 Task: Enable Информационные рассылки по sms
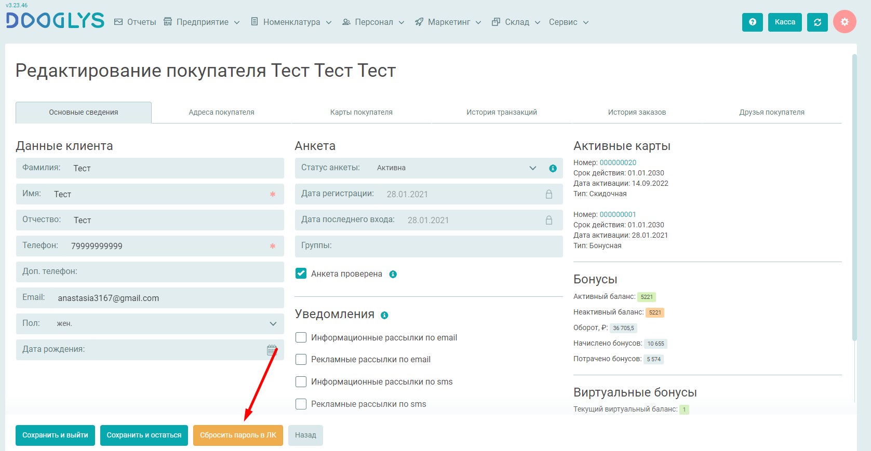(301, 381)
